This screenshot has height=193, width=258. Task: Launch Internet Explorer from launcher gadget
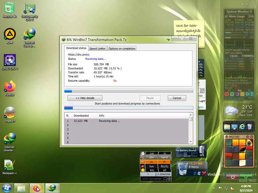point(242,127)
